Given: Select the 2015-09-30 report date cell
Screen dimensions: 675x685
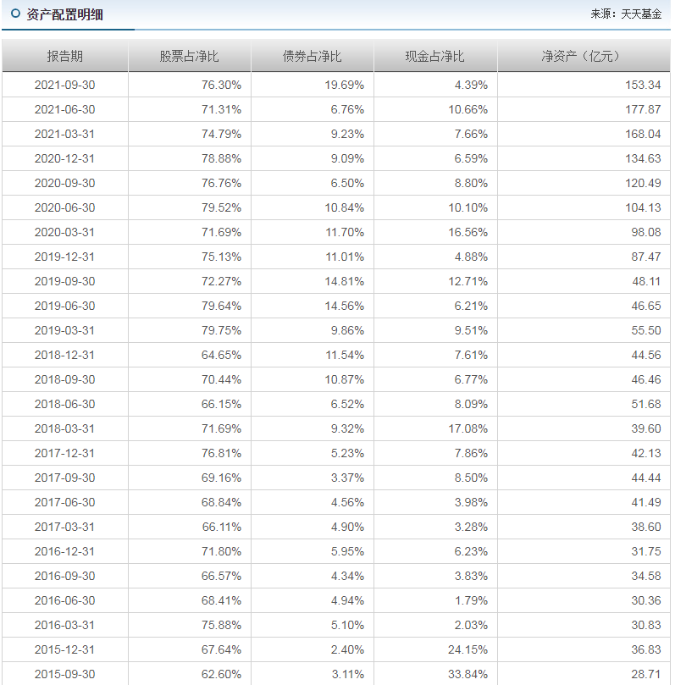Looking at the screenshot, I should (x=64, y=674).
